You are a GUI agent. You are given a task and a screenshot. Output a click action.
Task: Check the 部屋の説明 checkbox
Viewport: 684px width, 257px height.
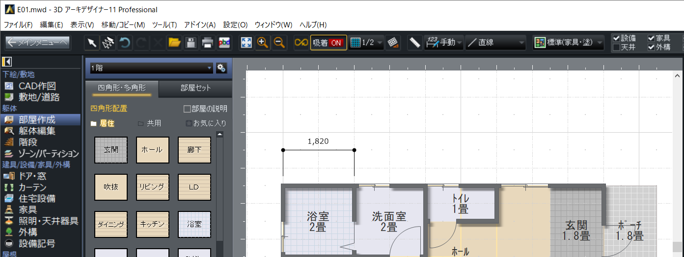click(x=187, y=109)
